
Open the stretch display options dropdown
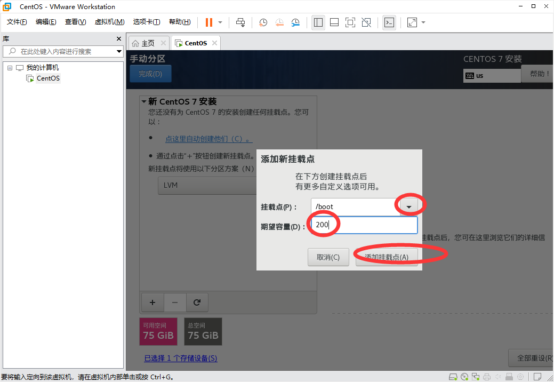point(423,22)
